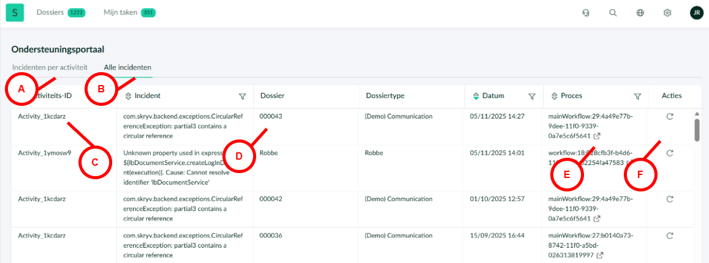Open external process link for dossier 000043
709x263 pixels.
pos(596,136)
